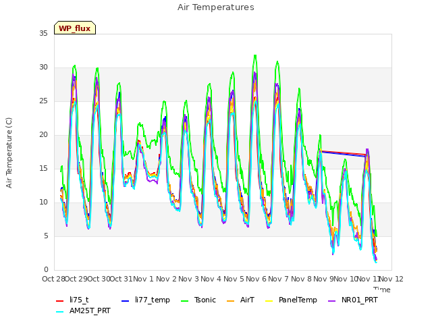Click the Nov 12 x-axis tick label

(391, 279)
